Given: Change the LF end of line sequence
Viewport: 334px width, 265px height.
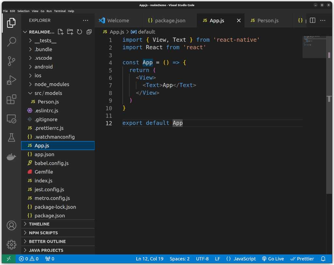Looking at the screenshot, I should pos(218,259).
